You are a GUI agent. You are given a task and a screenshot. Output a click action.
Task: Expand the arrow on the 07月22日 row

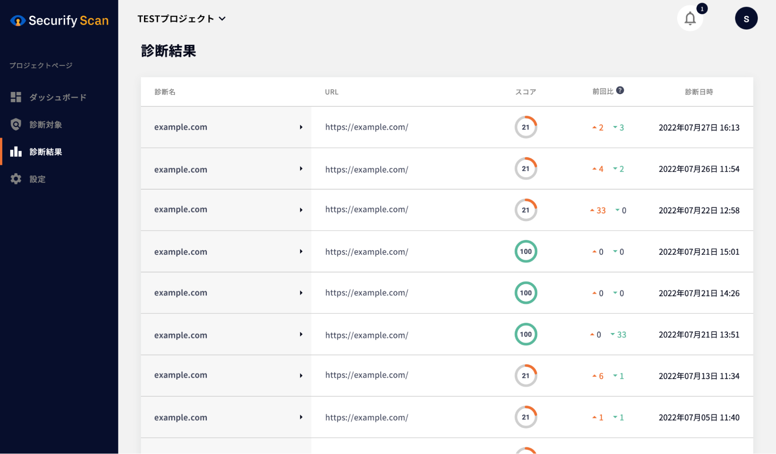[301, 210]
